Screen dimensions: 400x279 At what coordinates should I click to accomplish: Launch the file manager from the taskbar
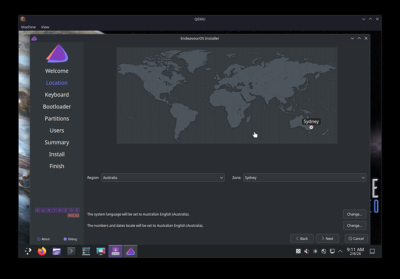tap(57, 251)
